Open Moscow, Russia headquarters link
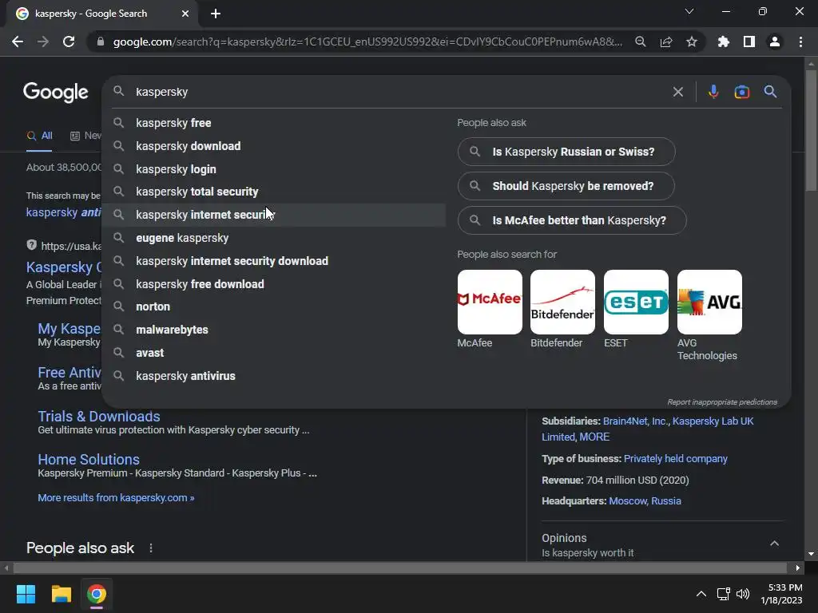 click(x=645, y=501)
